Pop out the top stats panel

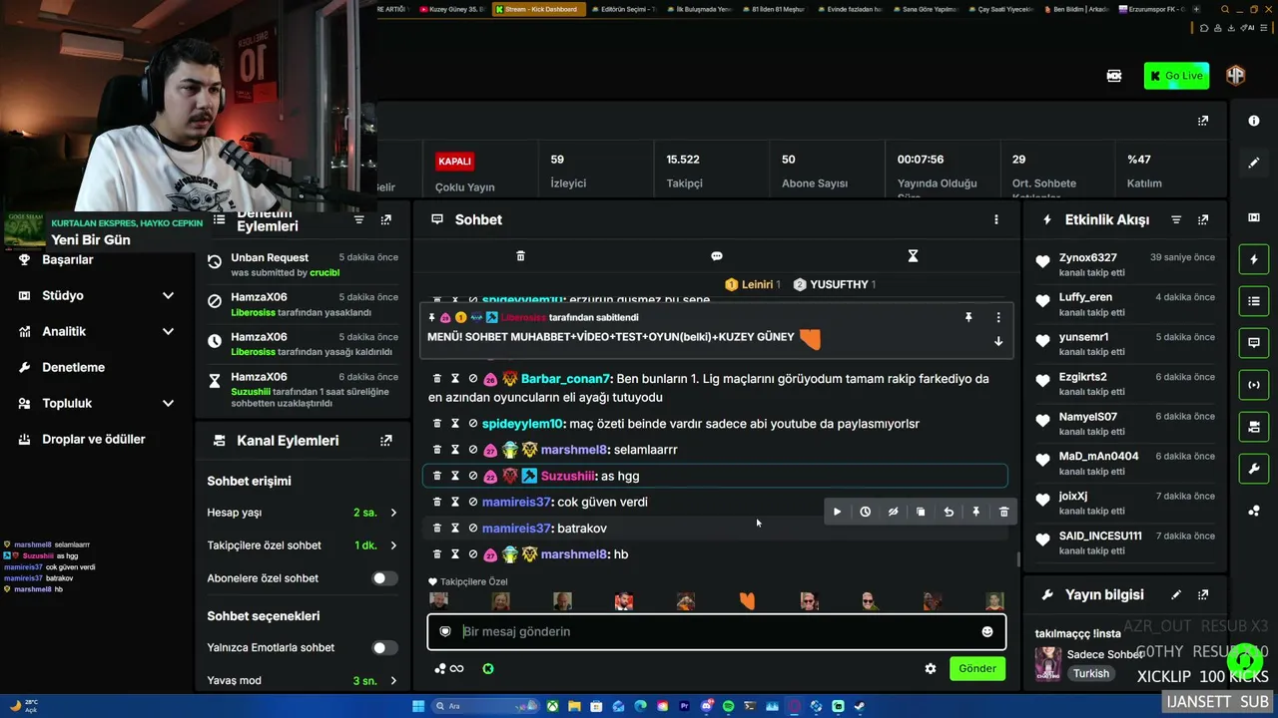1203,121
